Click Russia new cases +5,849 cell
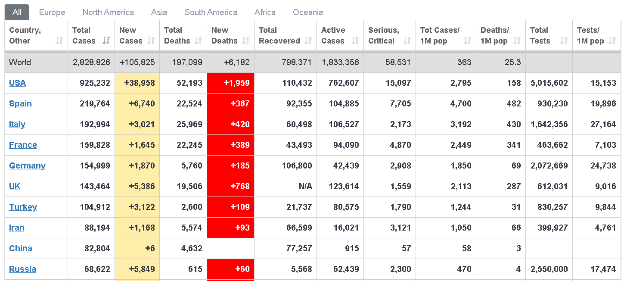 (137, 269)
